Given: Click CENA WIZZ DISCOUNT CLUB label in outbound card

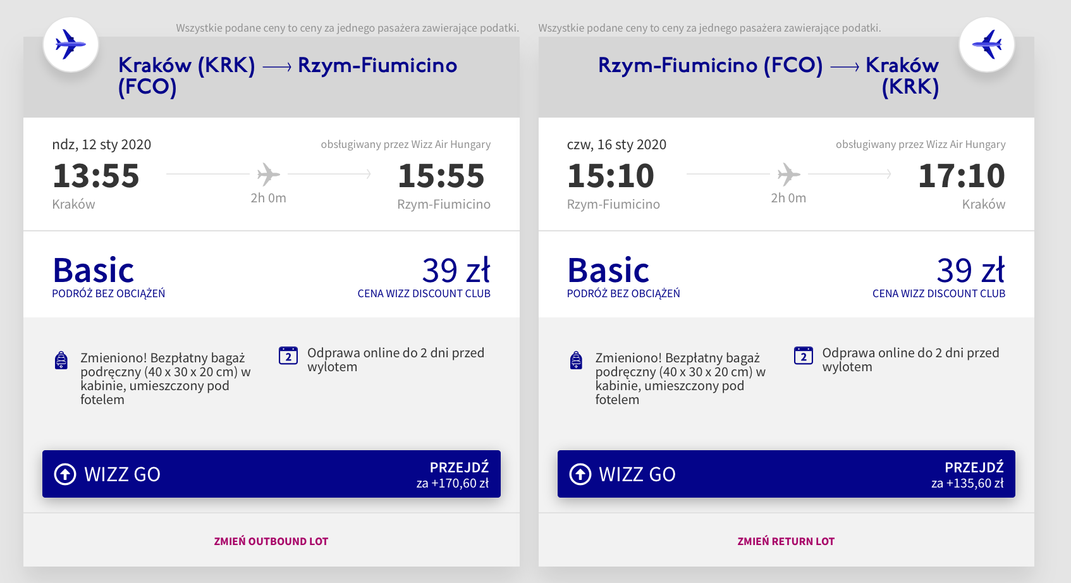Looking at the screenshot, I should point(424,293).
